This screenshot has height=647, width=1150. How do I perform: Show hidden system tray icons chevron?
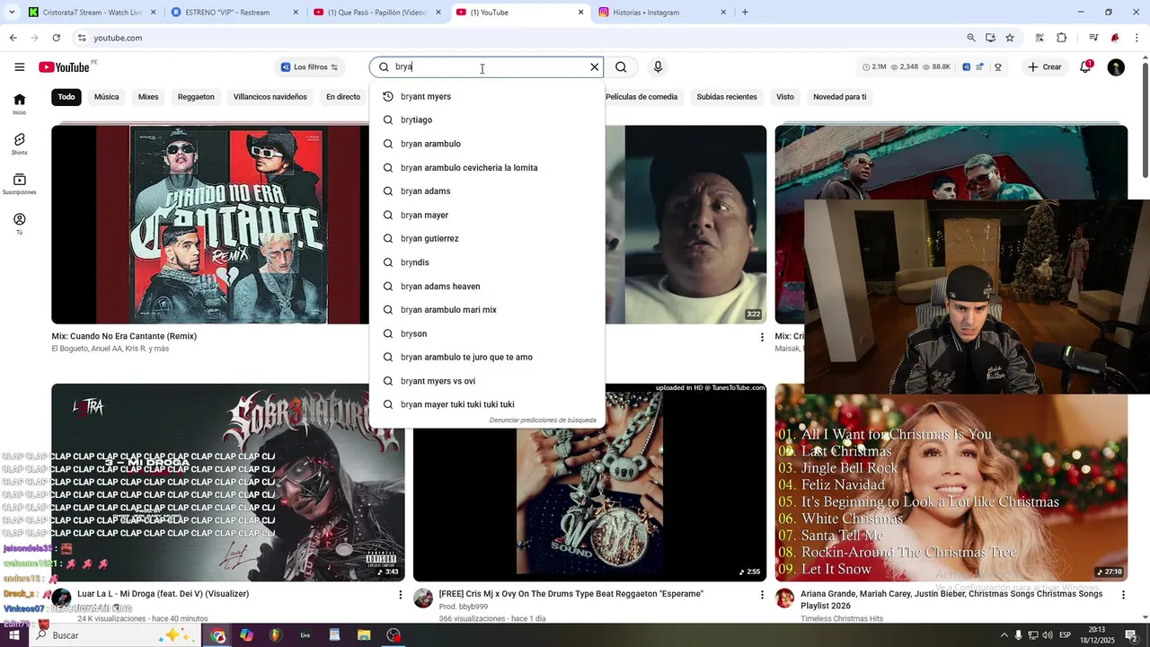pos(1004,635)
